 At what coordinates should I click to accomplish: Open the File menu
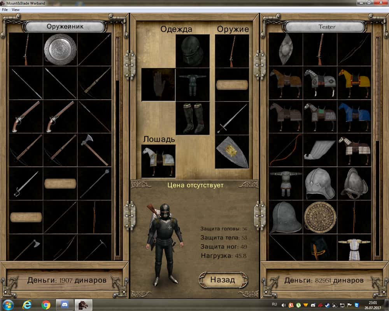pyautogui.click(x=5, y=9)
